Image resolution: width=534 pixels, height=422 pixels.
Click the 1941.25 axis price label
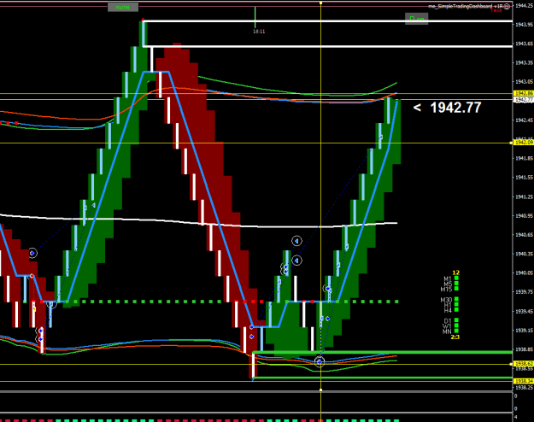(x=524, y=196)
